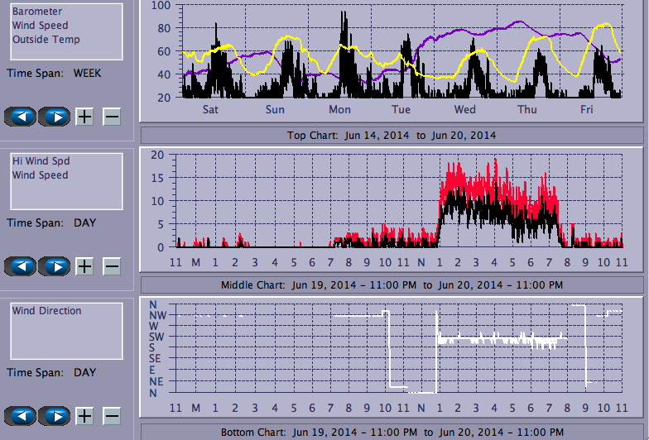
Task: Click the top chart's back arrow button
Action: [x=21, y=117]
